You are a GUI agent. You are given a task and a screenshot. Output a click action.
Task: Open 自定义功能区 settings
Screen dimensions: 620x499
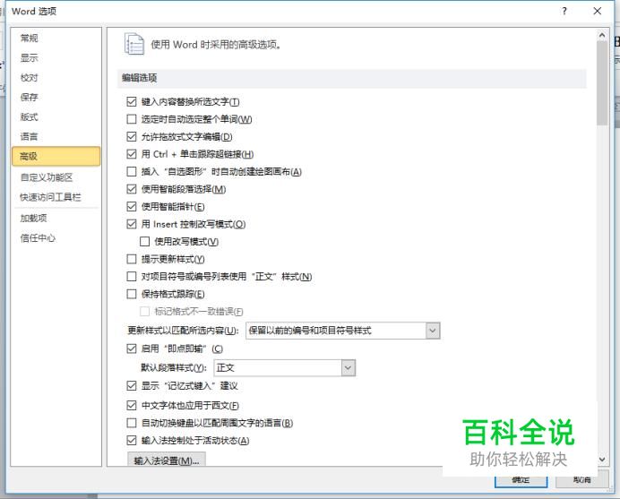47,177
